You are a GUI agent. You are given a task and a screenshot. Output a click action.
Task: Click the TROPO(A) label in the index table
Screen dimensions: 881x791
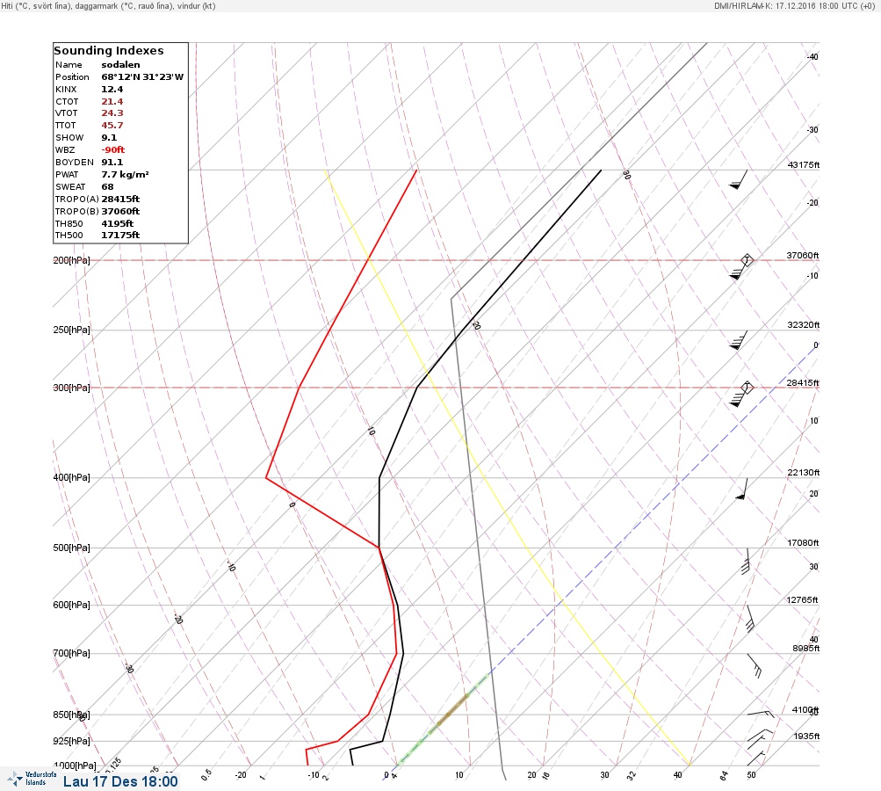click(x=77, y=199)
